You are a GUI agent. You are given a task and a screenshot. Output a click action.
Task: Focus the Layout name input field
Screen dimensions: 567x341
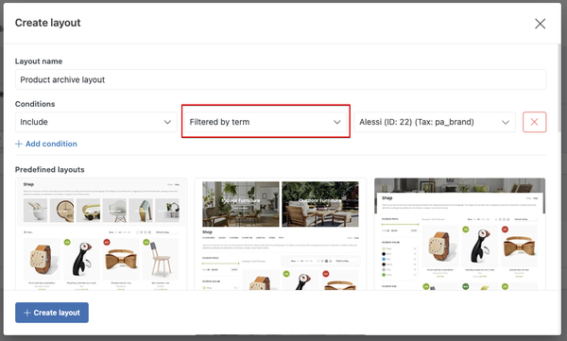(281, 79)
